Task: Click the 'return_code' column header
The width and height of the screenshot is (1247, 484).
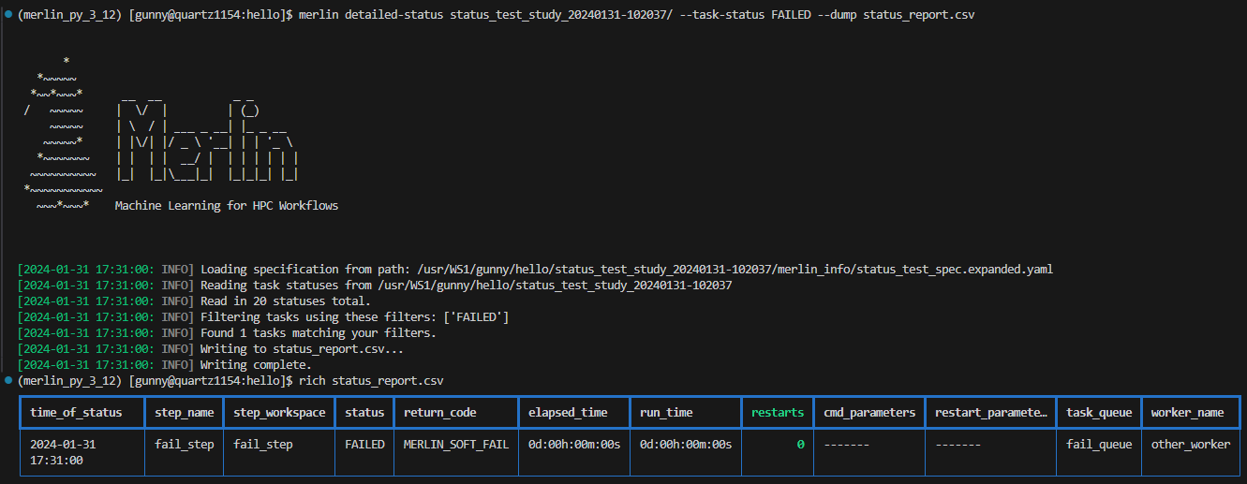Action: point(440,413)
